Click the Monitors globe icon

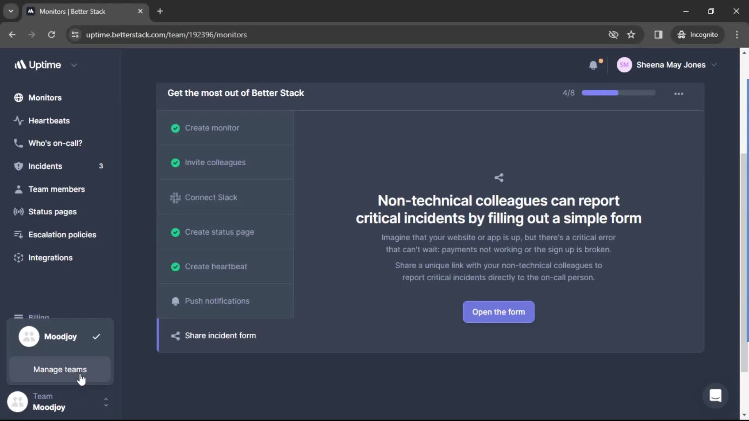(18, 97)
